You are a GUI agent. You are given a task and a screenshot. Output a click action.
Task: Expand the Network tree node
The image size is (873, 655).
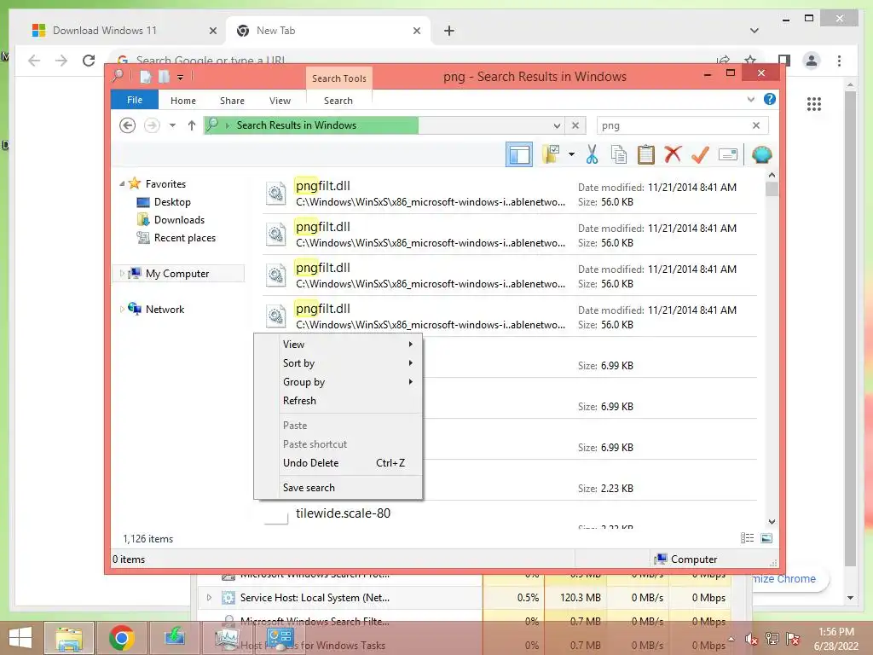tap(122, 309)
